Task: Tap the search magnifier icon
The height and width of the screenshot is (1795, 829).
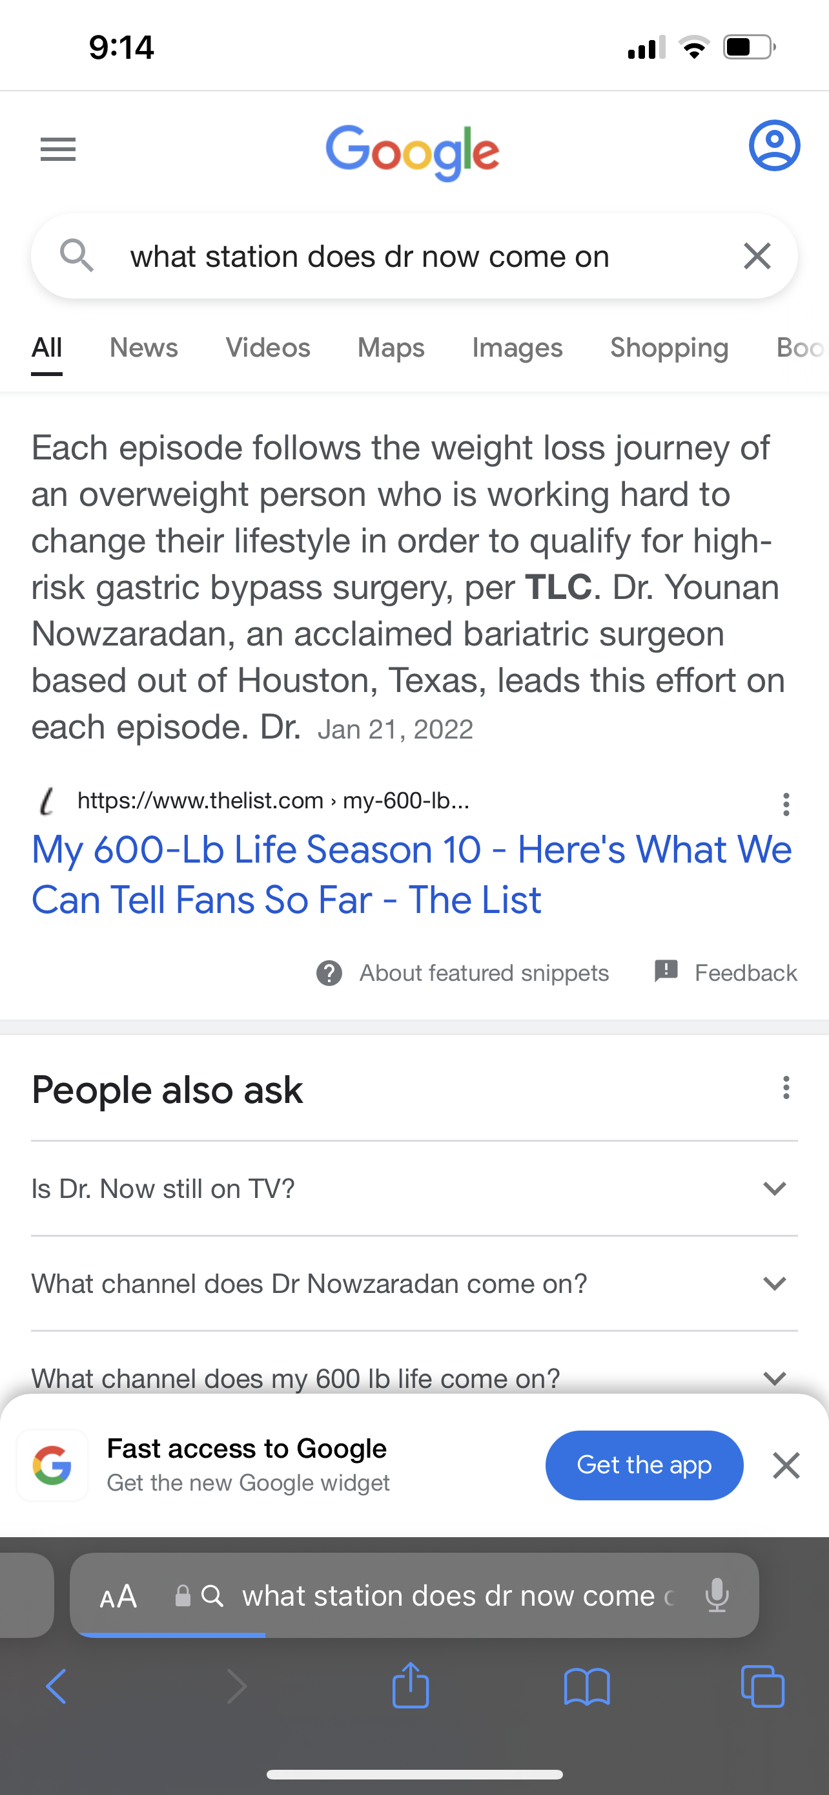Action: point(77,255)
